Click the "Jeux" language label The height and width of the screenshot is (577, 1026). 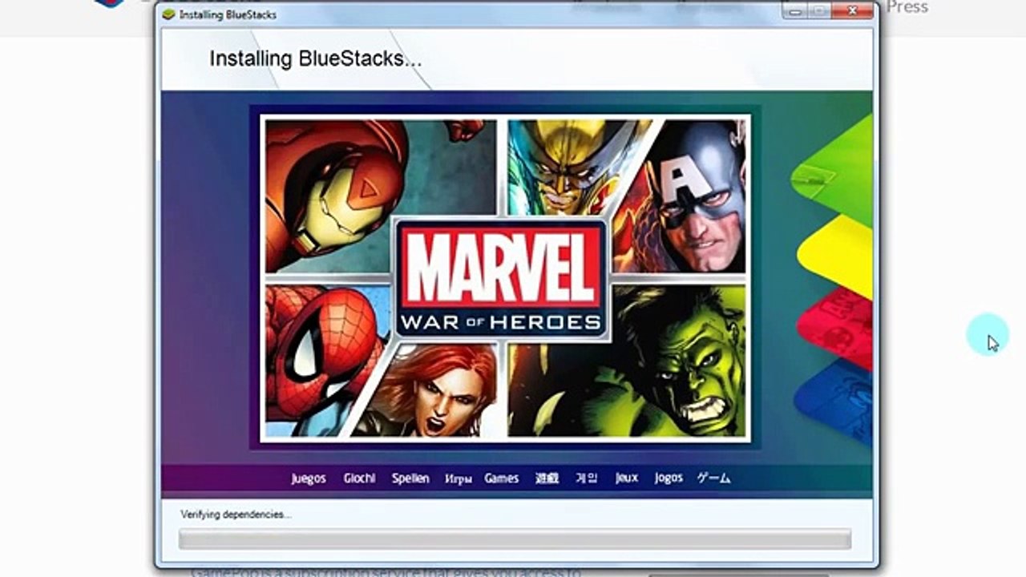627,478
